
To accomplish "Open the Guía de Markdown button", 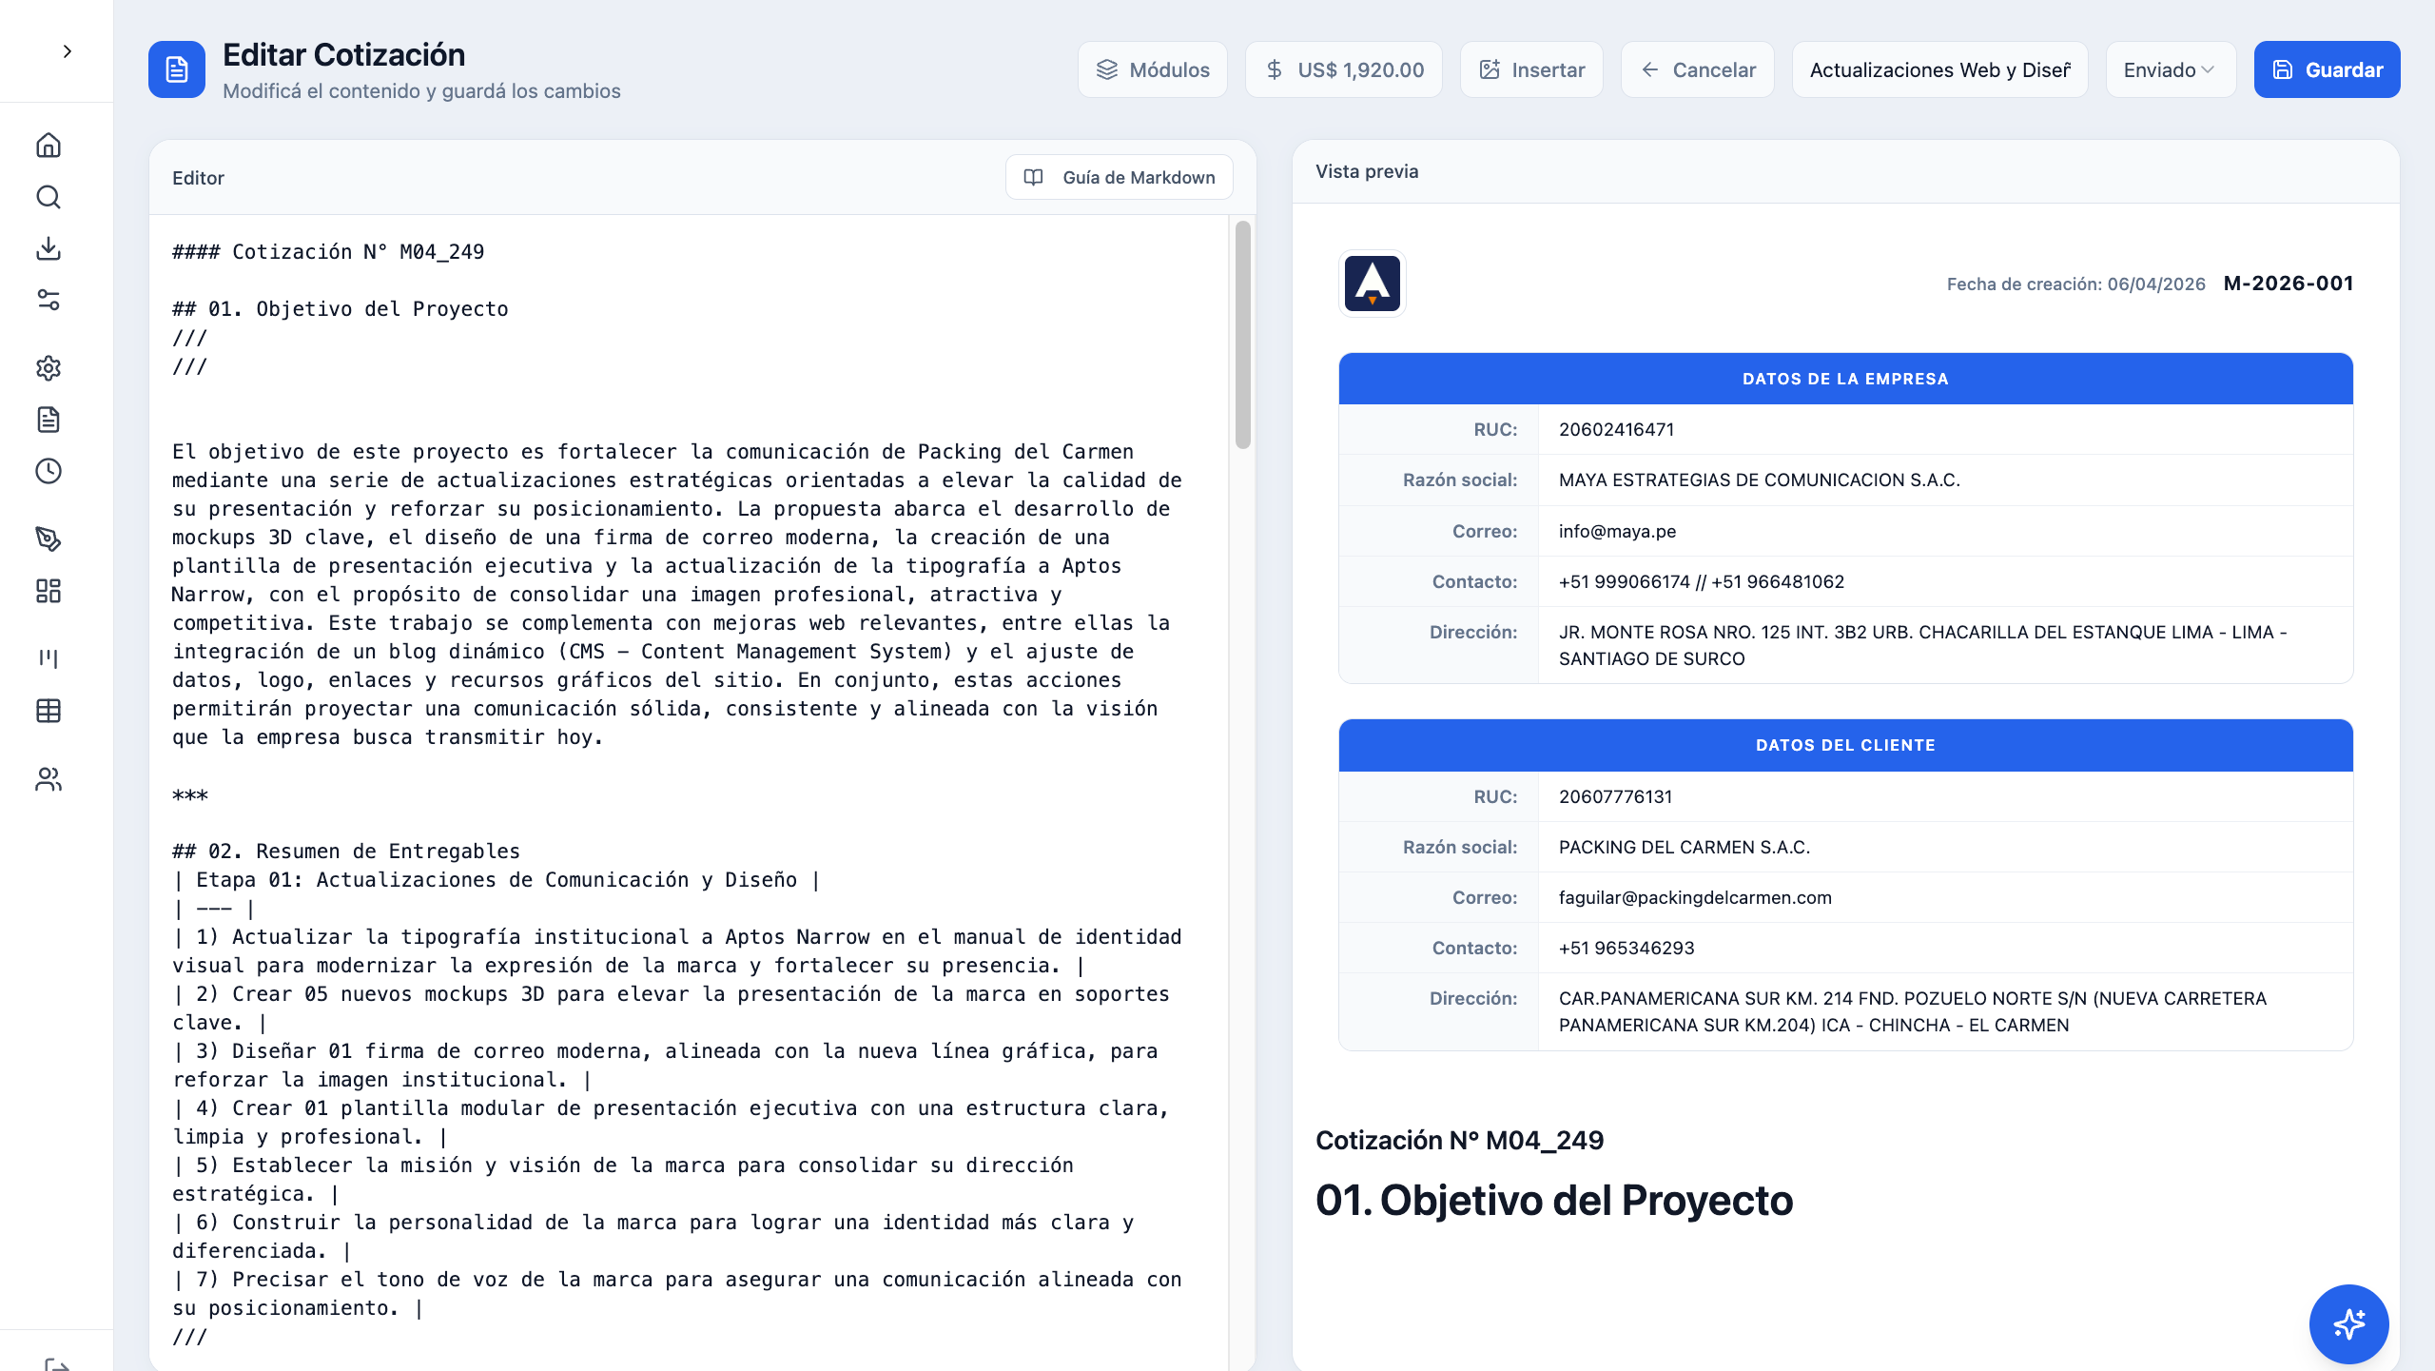I will tap(1120, 177).
